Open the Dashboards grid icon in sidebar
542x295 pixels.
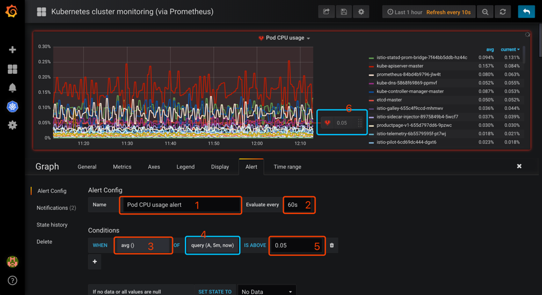pos(13,69)
